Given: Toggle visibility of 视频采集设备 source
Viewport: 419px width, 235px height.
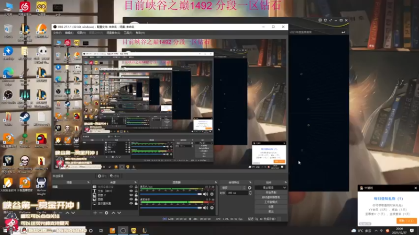Looking at the screenshot, I should coord(131,187).
